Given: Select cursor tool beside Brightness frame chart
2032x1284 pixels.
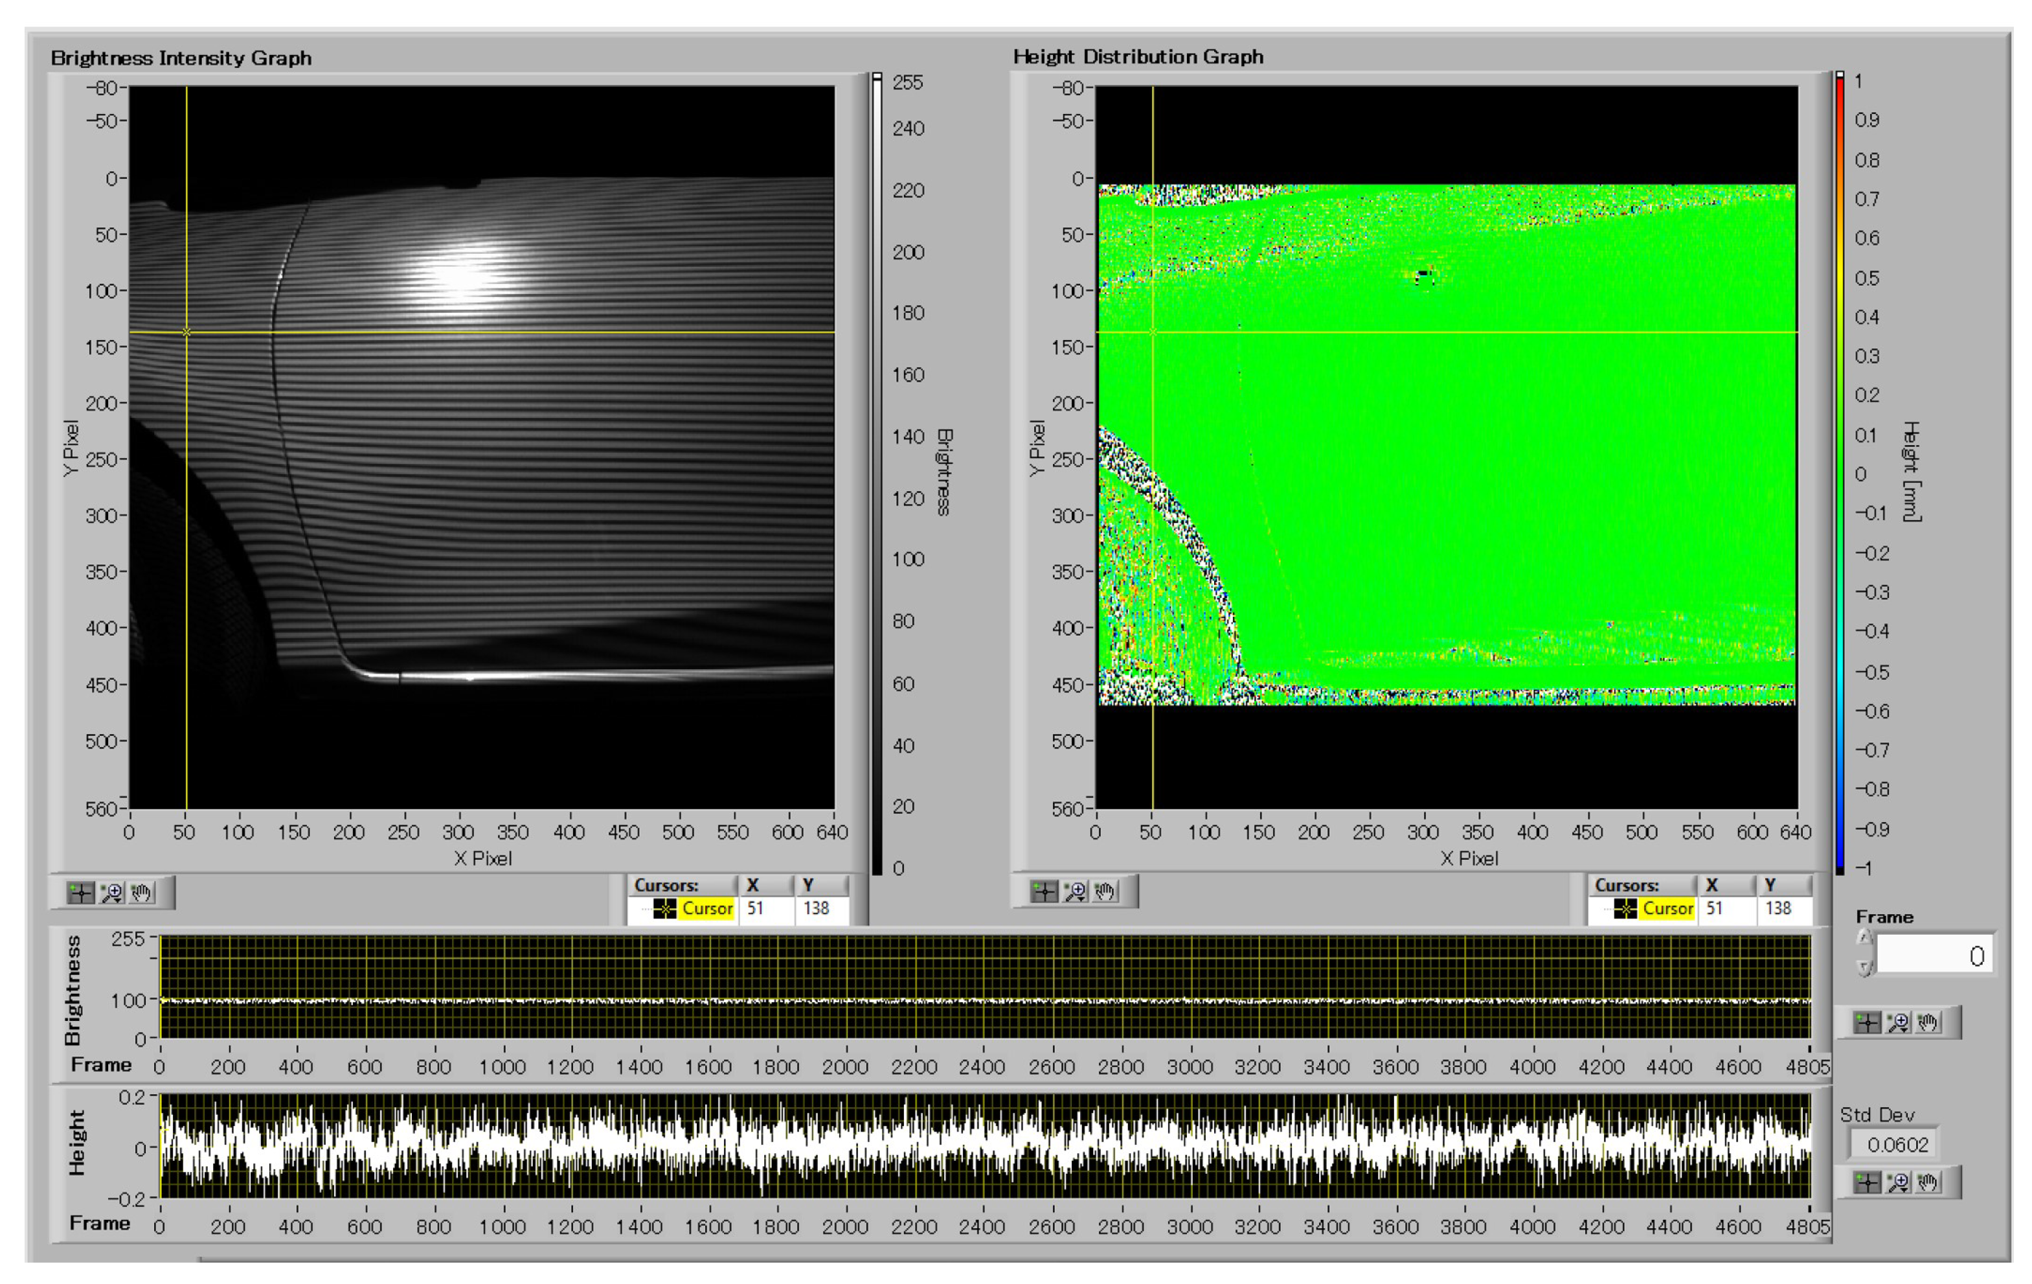Looking at the screenshot, I should [1868, 1022].
